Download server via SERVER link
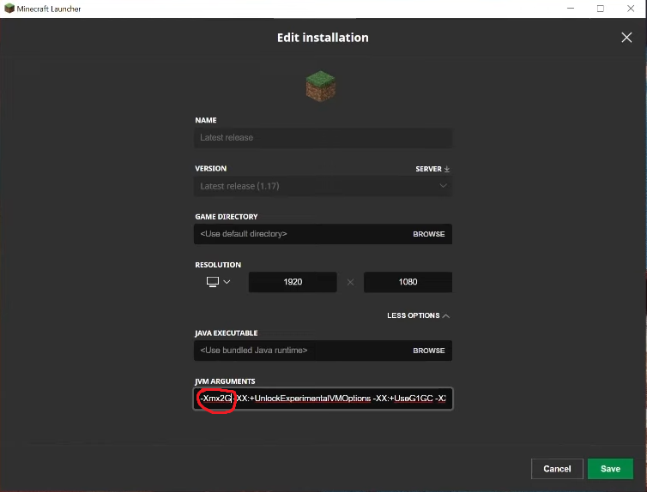Image resolution: width=647 pixels, height=492 pixels. pyautogui.click(x=432, y=169)
